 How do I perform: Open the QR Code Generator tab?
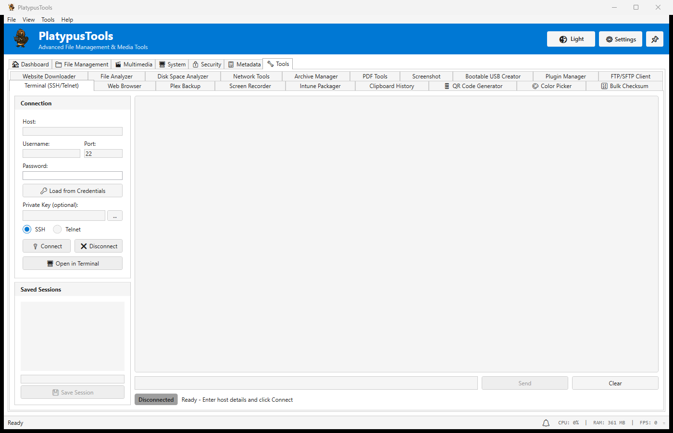tap(473, 86)
